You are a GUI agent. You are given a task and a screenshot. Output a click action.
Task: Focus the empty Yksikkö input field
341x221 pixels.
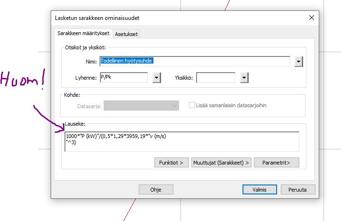pos(215,78)
